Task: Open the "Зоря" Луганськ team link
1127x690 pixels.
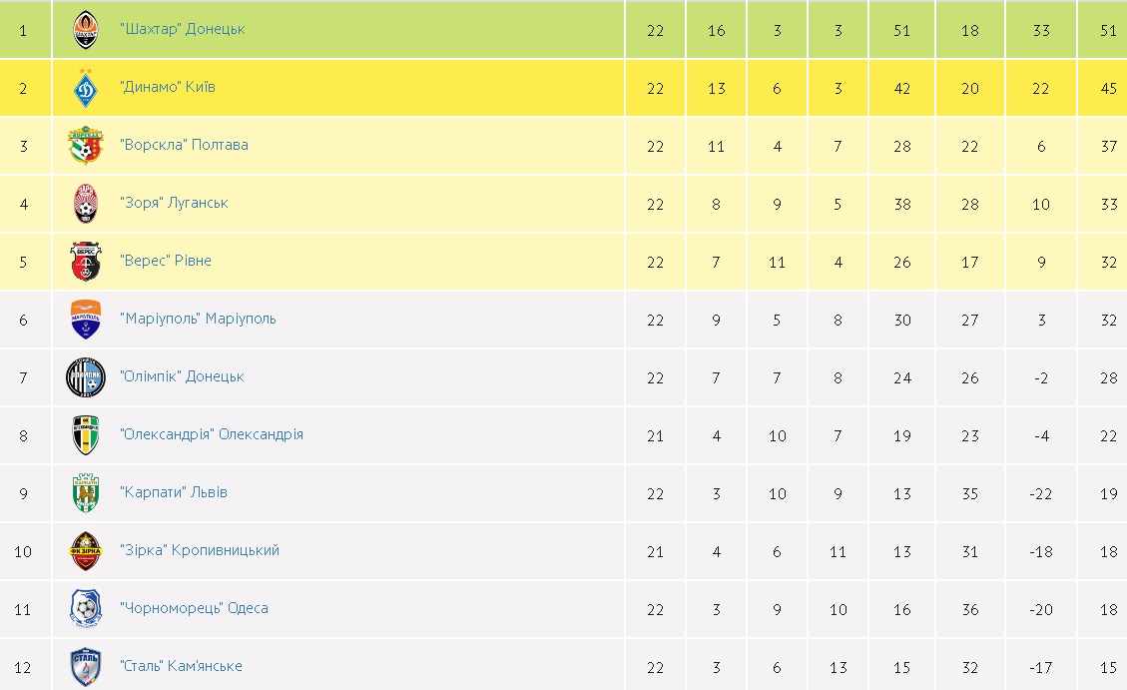Action: (174, 203)
